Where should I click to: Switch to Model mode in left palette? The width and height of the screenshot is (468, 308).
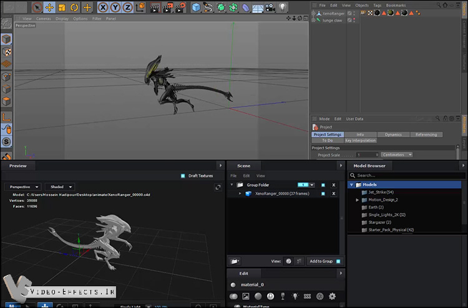(x=6, y=39)
